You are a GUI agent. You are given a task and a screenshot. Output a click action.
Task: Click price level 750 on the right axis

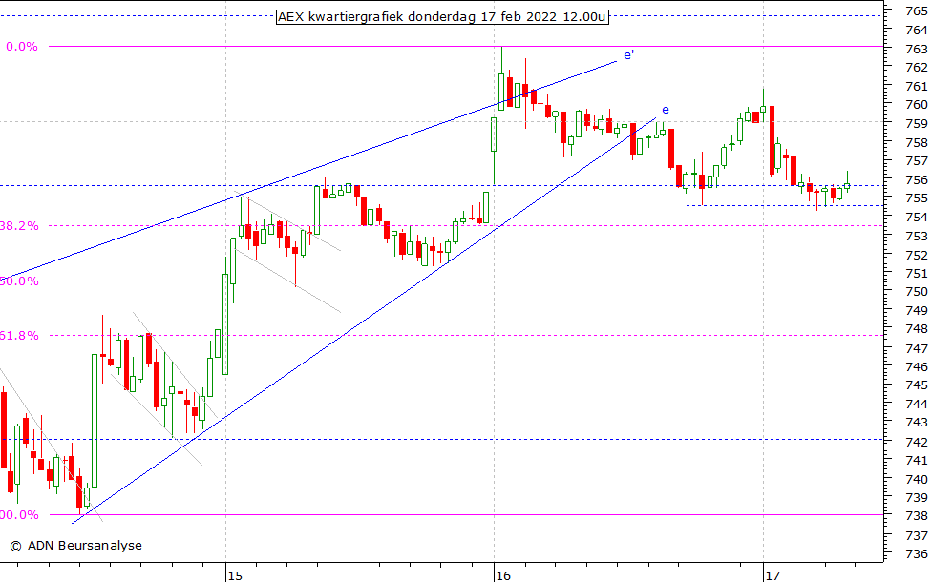915,292
